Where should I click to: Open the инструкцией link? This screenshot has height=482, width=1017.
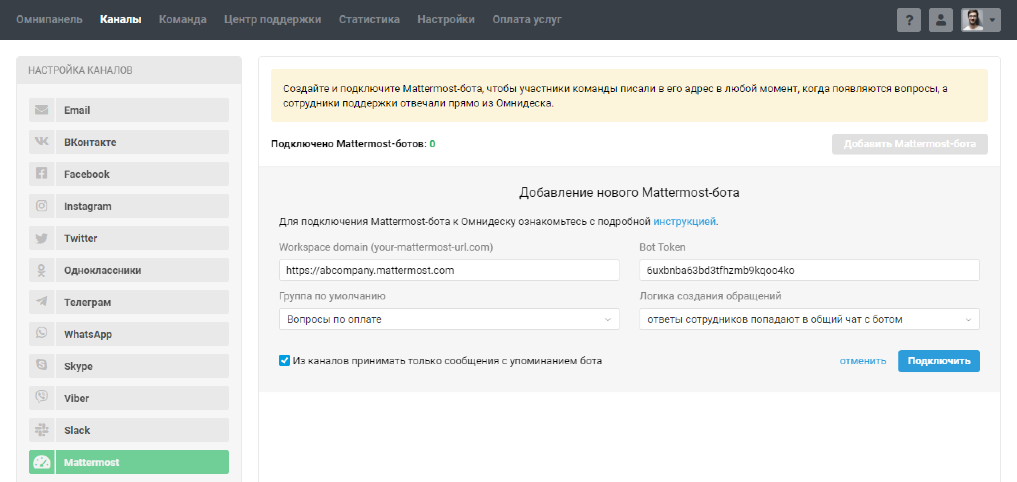click(x=684, y=221)
